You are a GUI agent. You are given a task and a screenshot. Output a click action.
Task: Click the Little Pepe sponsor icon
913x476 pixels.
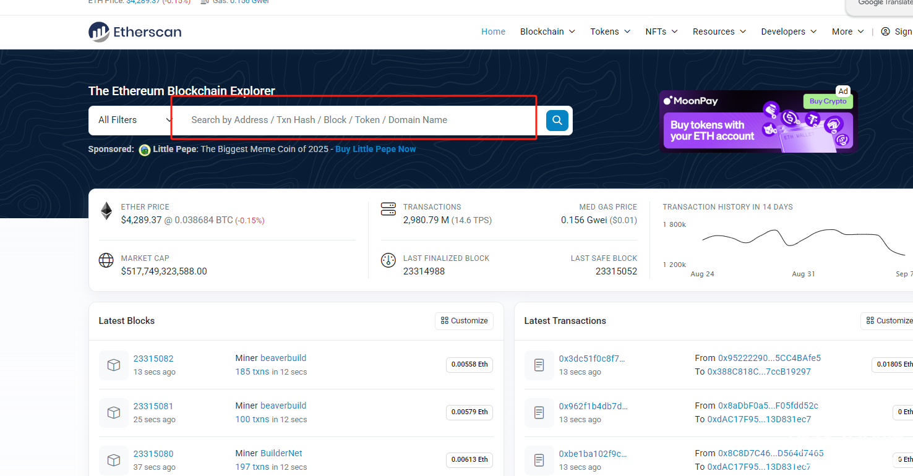click(145, 150)
